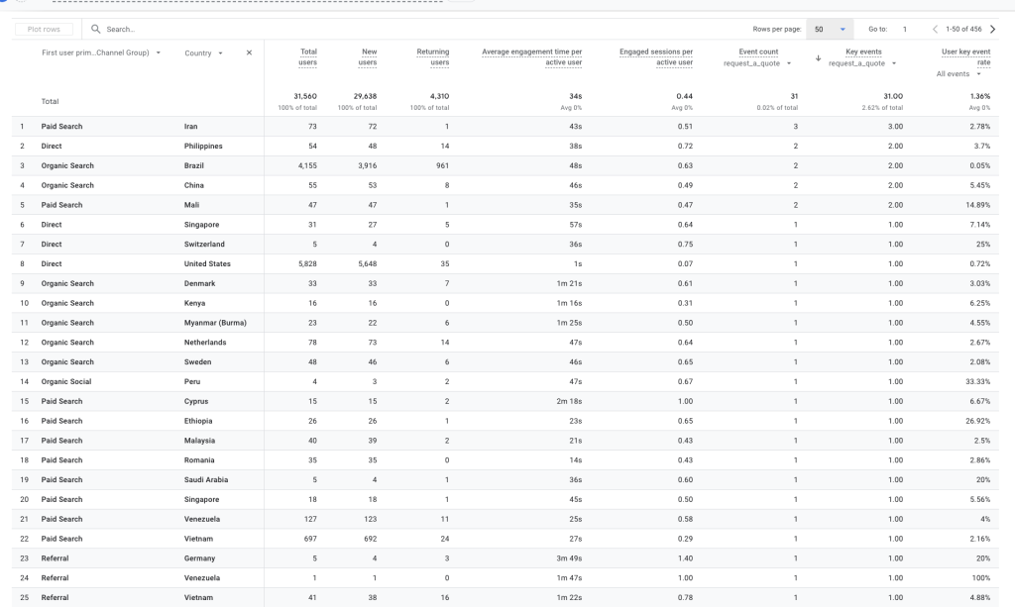Sort by the Total users column
Image resolution: width=1015 pixels, height=607 pixels.
coord(308,57)
